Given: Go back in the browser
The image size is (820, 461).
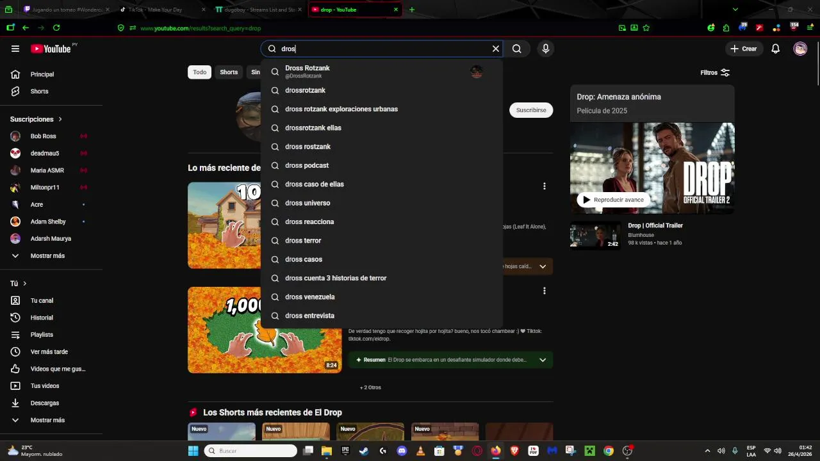Looking at the screenshot, I should (x=26, y=28).
